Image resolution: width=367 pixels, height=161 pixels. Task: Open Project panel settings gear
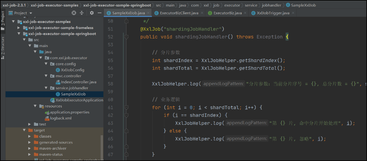tap(92, 13)
